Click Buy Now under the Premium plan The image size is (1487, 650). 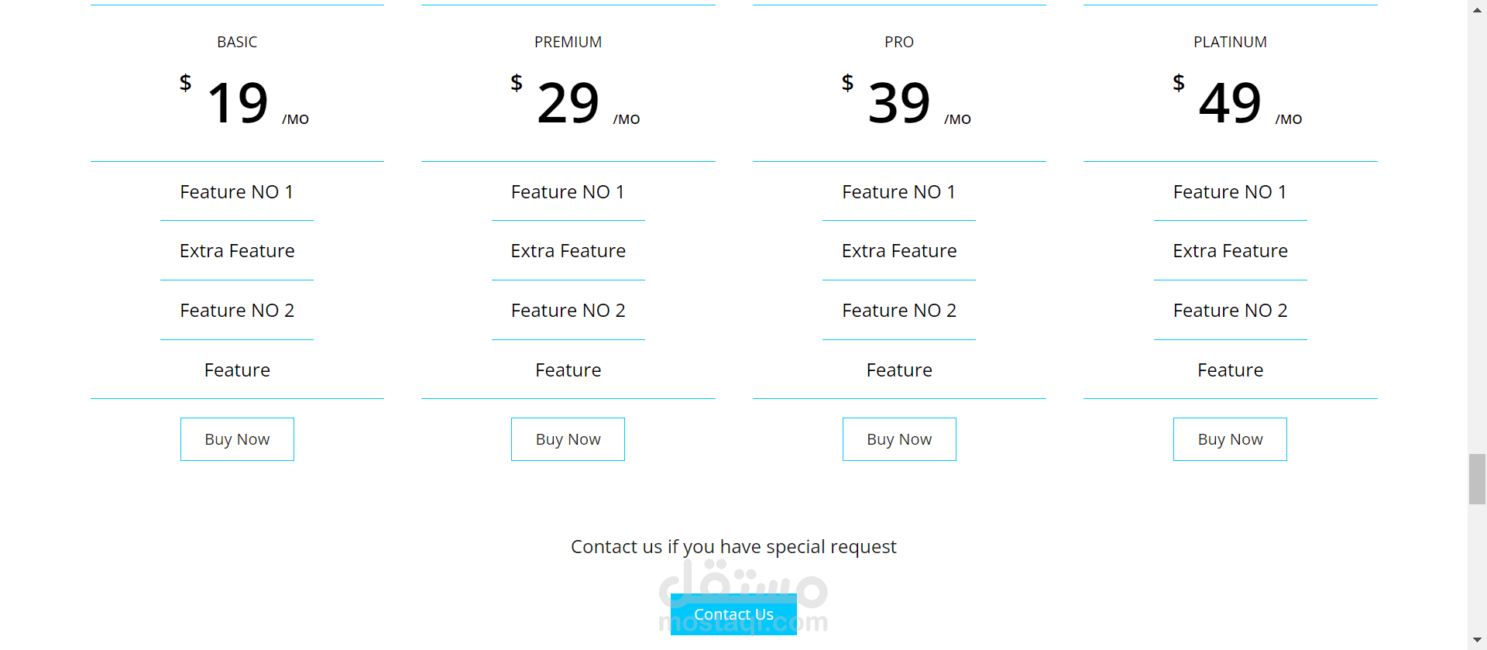[568, 439]
